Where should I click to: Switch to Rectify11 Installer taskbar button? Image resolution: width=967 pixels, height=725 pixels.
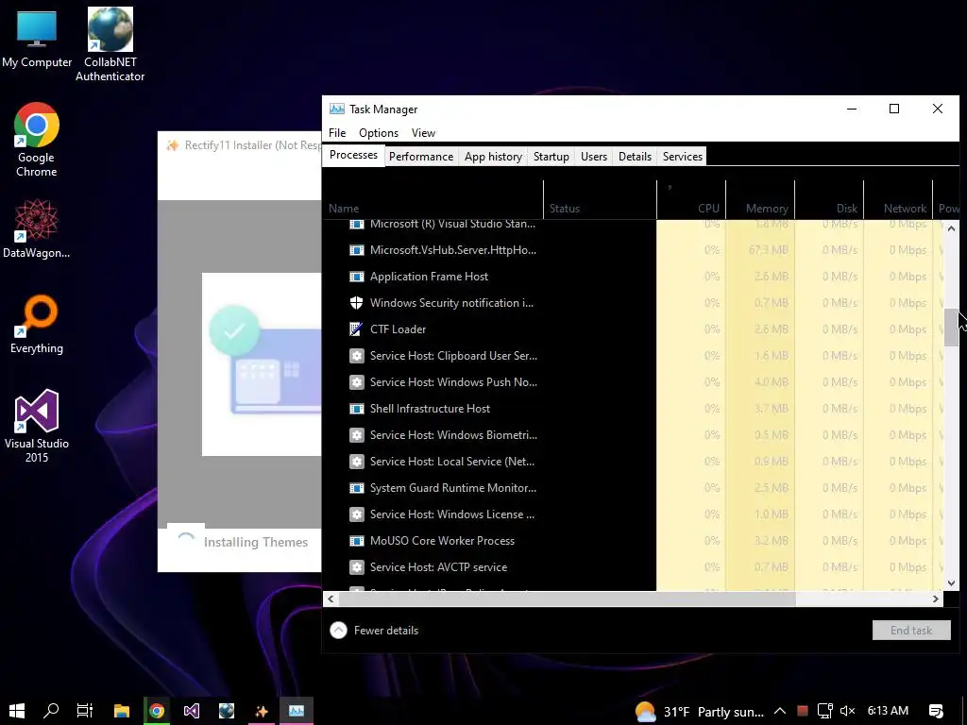[x=262, y=711]
